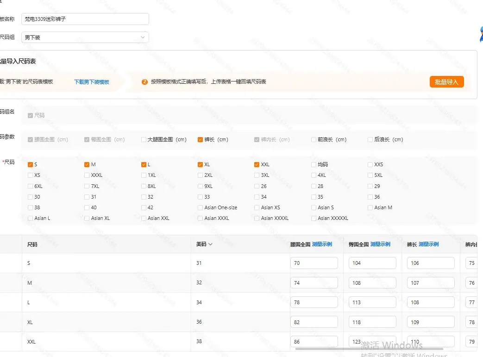Uncheck the L size checkbox

(144, 164)
